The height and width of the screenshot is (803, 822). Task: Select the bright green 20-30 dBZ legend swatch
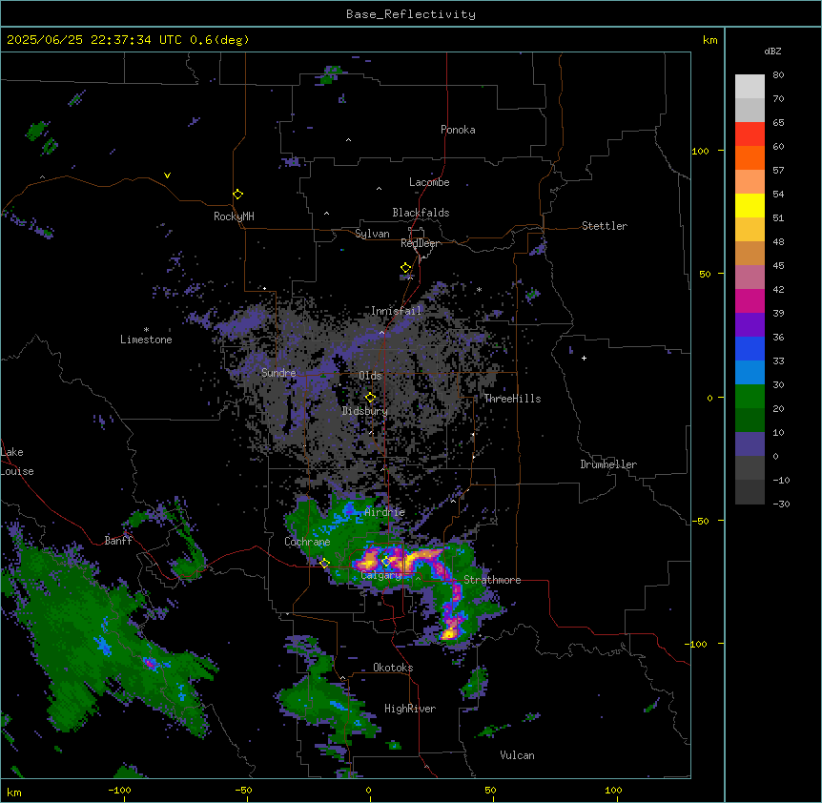pos(750,397)
